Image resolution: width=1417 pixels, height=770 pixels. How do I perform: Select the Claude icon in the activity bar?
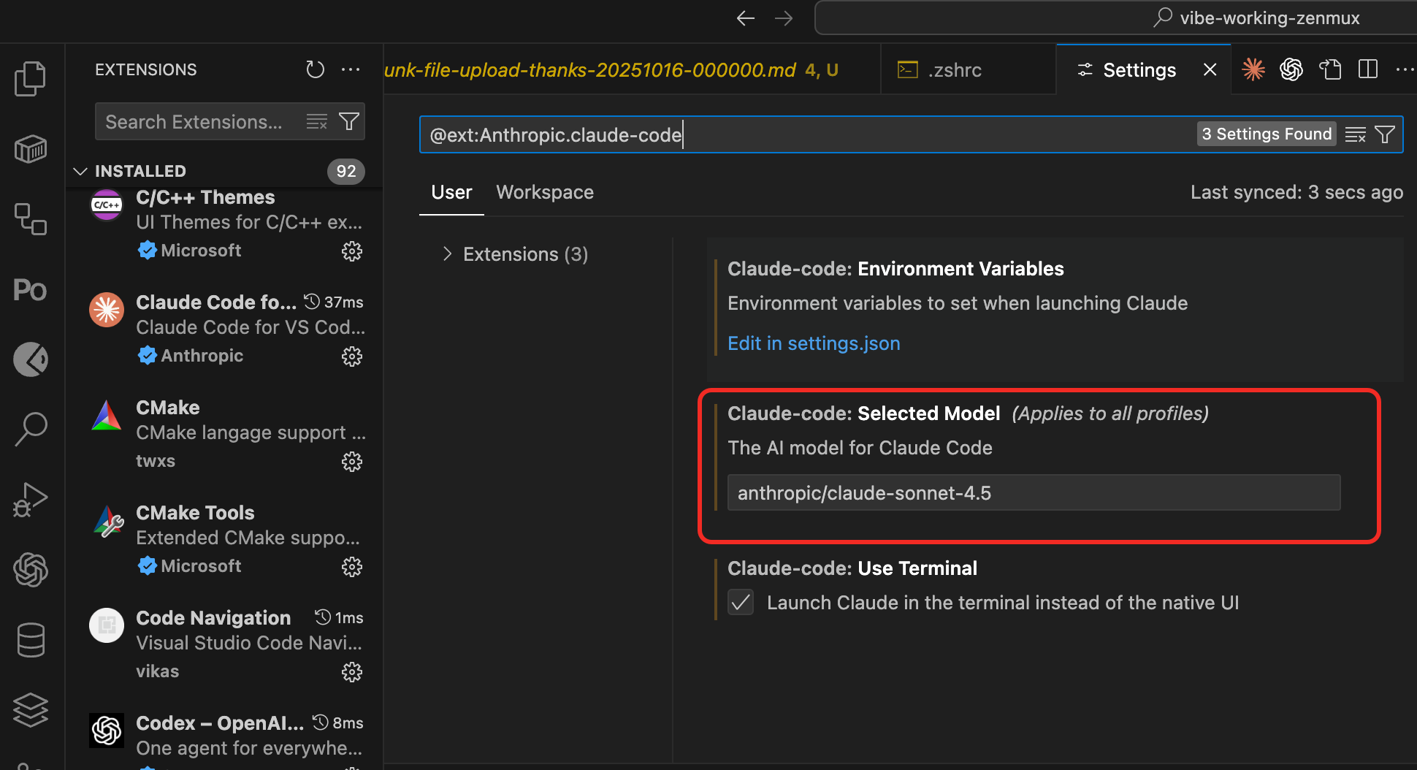30,359
